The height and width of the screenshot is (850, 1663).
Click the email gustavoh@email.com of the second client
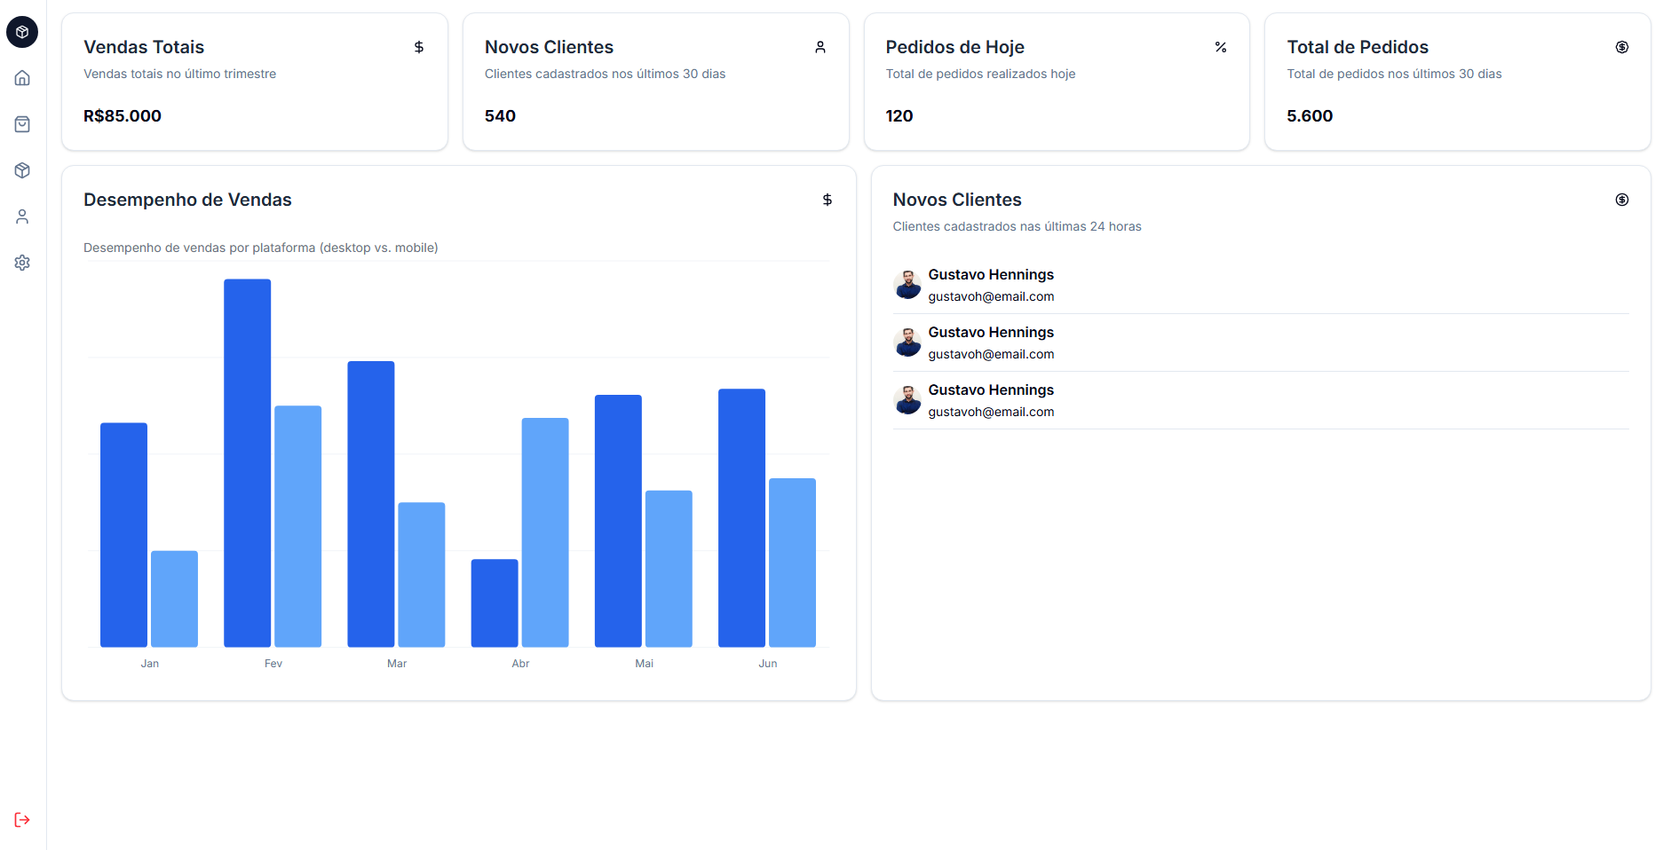pyautogui.click(x=992, y=354)
